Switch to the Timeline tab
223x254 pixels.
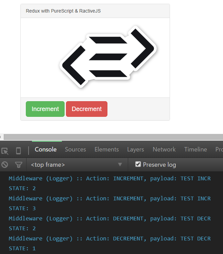coord(195,149)
